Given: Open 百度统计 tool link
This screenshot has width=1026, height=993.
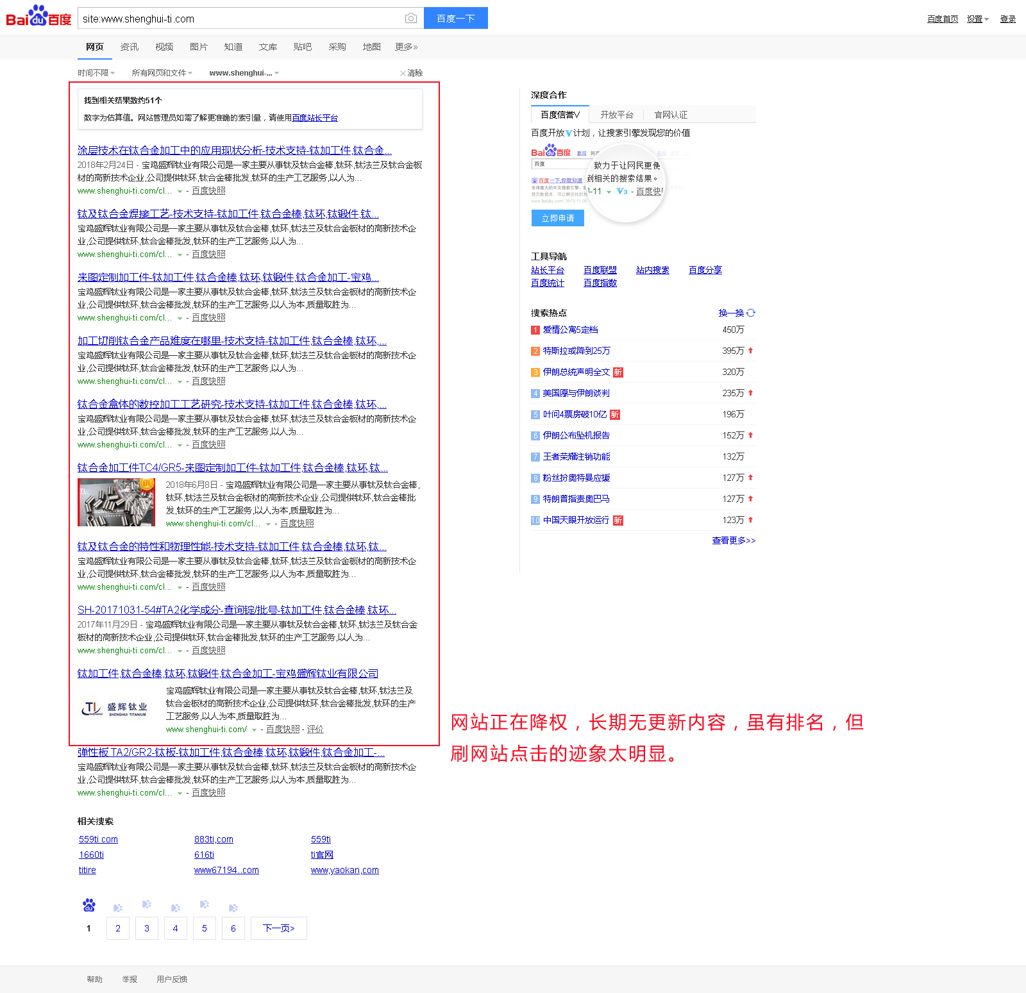Looking at the screenshot, I should [548, 283].
